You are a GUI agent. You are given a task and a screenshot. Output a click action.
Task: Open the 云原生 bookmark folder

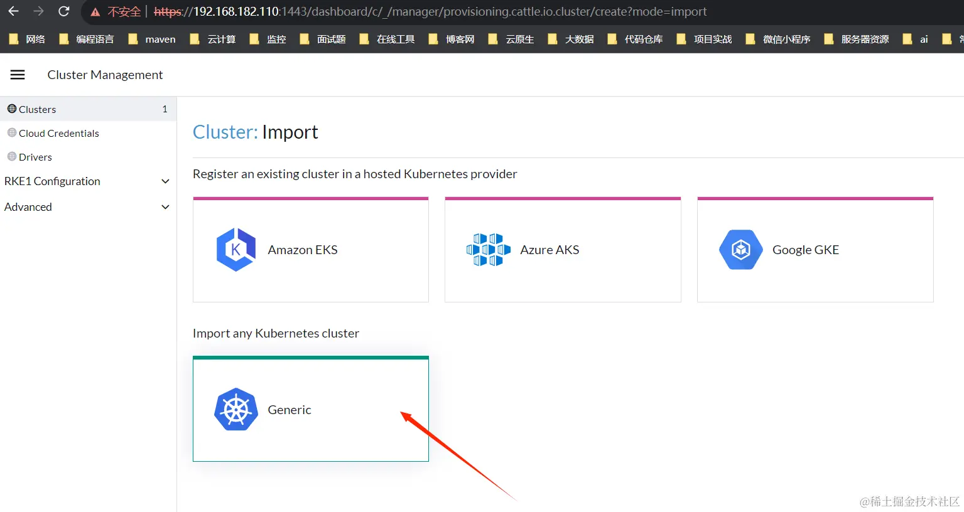[x=511, y=39]
